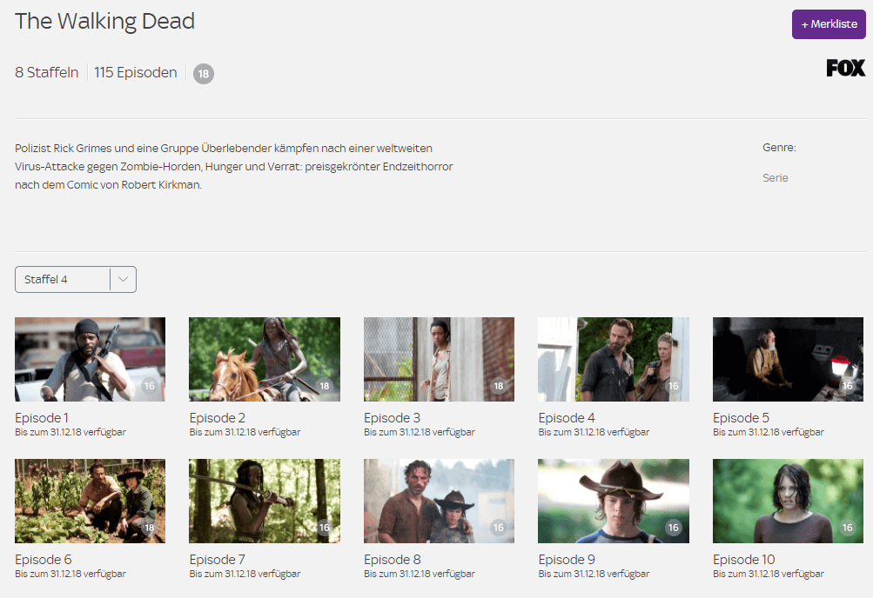This screenshot has height=598, width=873.
Task: Open Episode 5 thumbnail
Action: click(x=788, y=359)
